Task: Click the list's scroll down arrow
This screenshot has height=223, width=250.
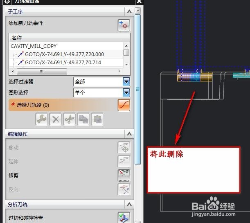Action: point(126,64)
